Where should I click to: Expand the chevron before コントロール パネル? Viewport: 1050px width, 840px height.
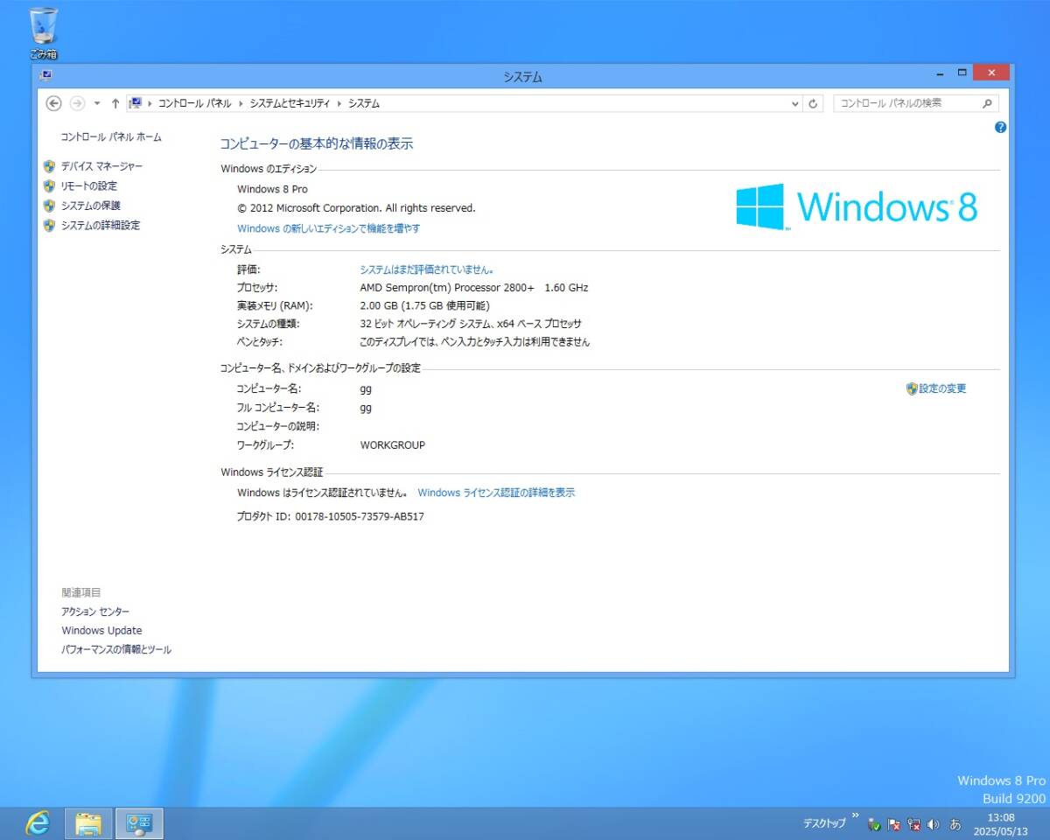pyautogui.click(x=150, y=103)
